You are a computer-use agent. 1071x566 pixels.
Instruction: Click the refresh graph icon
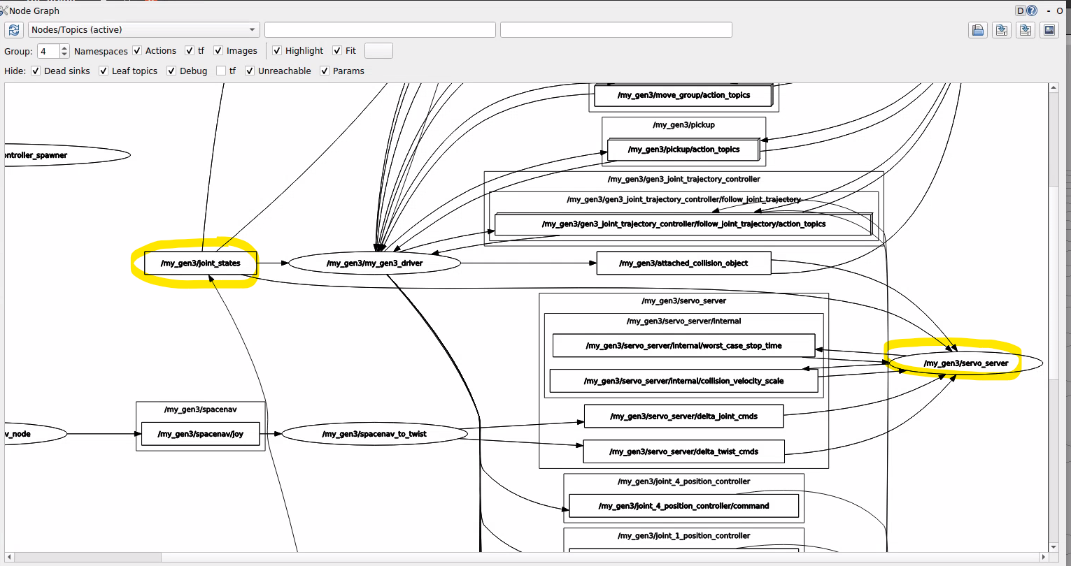click(x=13, y=30)
